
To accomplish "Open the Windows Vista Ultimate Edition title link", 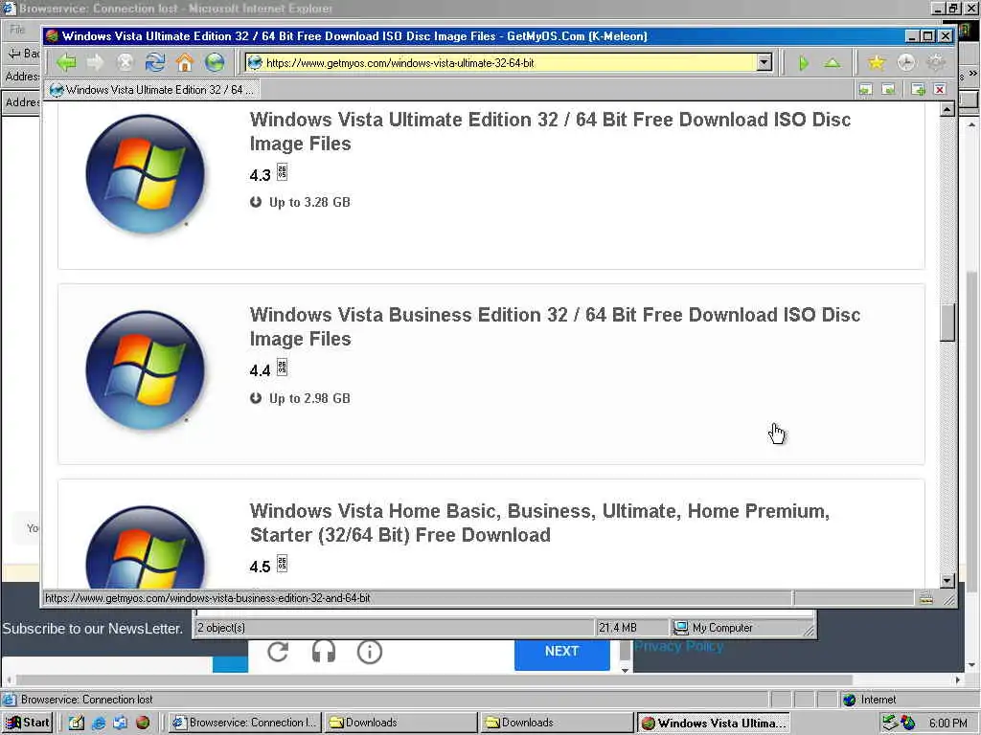I will coord(550,131).
